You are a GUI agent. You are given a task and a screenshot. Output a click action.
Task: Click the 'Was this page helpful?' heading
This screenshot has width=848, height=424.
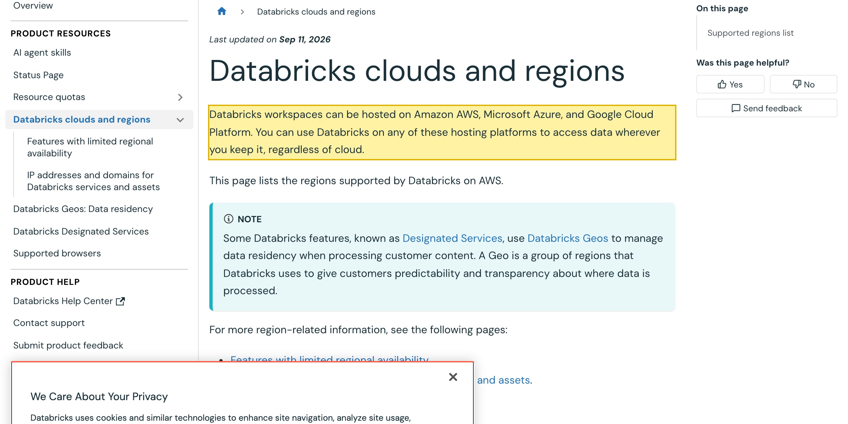tap(743, 63)
